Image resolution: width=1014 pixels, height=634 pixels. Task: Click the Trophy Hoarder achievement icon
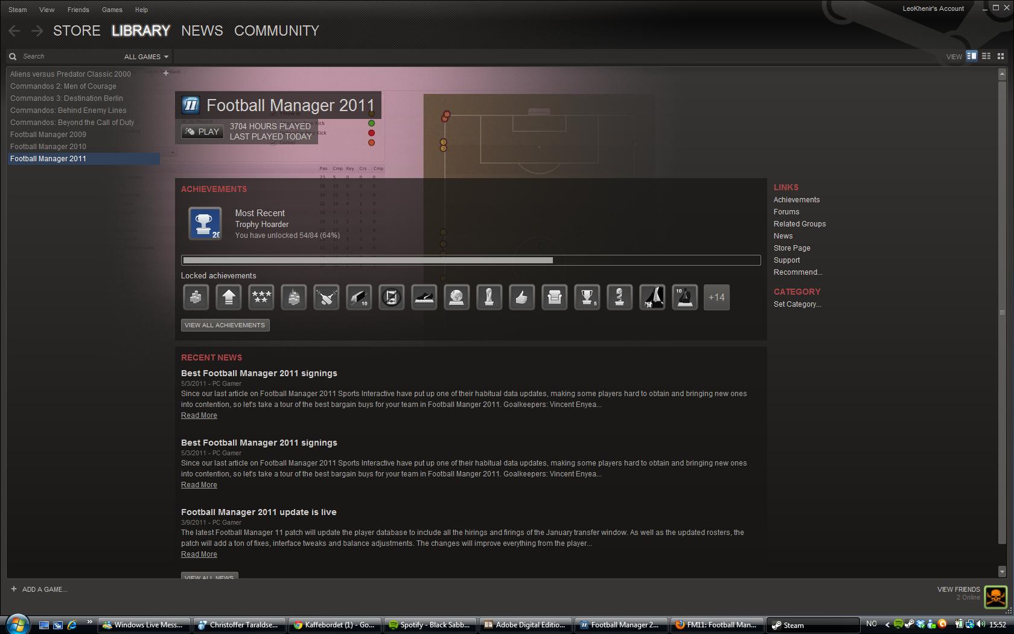205,223
